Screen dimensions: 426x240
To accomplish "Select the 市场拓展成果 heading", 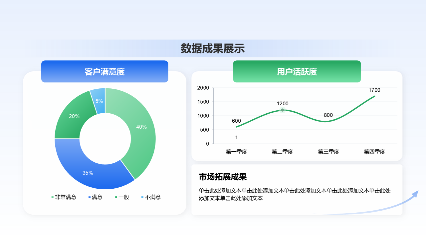I will (223, 177).
